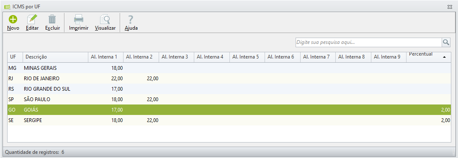Click the Excluir trash can icon
The width and height of the screenshot is (458, 158).
pyautogui.click(x=52, y=19)
